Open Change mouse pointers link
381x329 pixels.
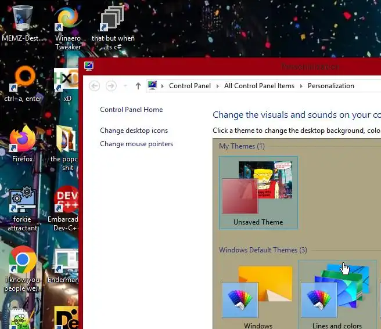[x=136, y=144]
